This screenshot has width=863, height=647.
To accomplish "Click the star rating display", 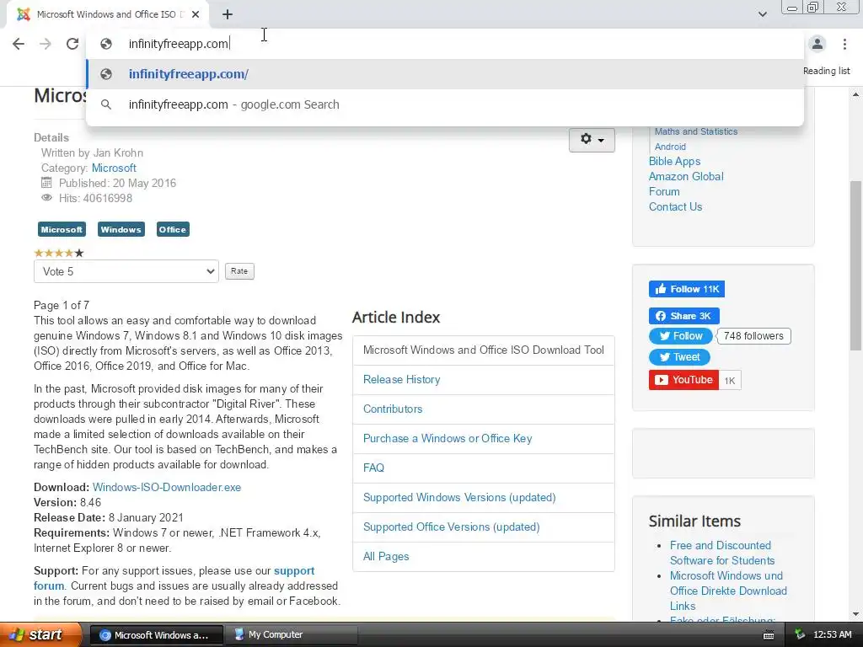I will coord(59,253).
